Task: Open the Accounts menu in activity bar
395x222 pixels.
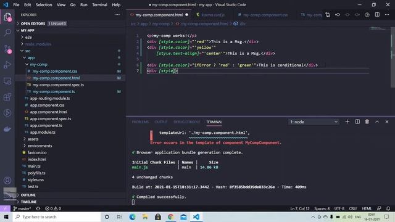Action: tap(7, 180)
